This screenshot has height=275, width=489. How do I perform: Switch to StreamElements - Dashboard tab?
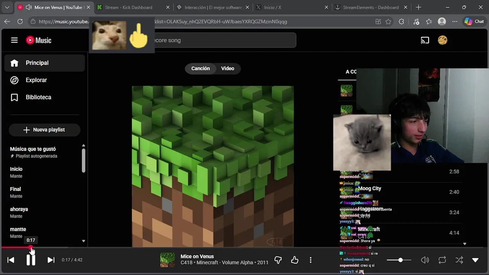[x=371, y=7]
